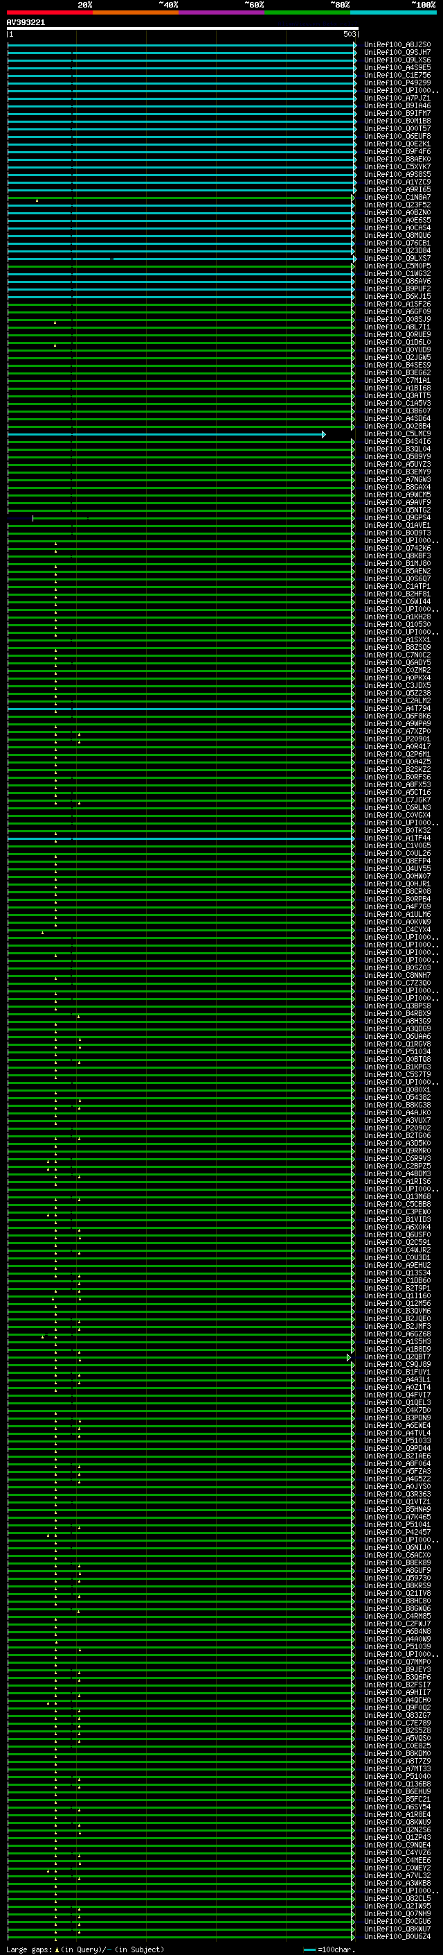Image resolution: width=443 pixels, height=1955 pixels.
Task: Select the UniRef100_B9IA46 entry
Action: click(x=397, y=105)
